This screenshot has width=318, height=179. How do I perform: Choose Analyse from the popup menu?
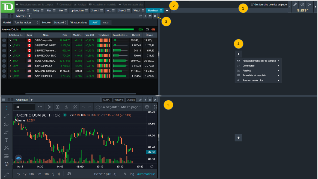pos(247,71)
